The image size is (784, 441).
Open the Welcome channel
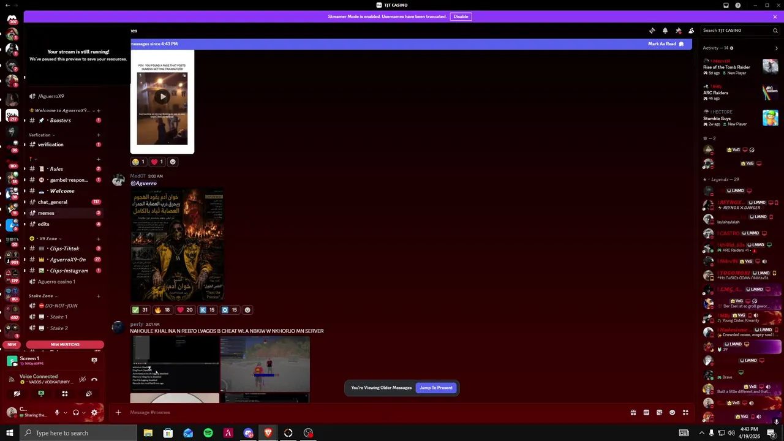[64, 191]
